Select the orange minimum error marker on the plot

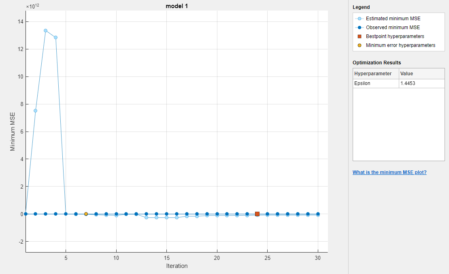pos(86,213)
